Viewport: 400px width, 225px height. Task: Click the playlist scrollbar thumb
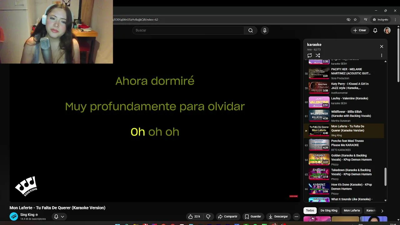pos(385,177)
